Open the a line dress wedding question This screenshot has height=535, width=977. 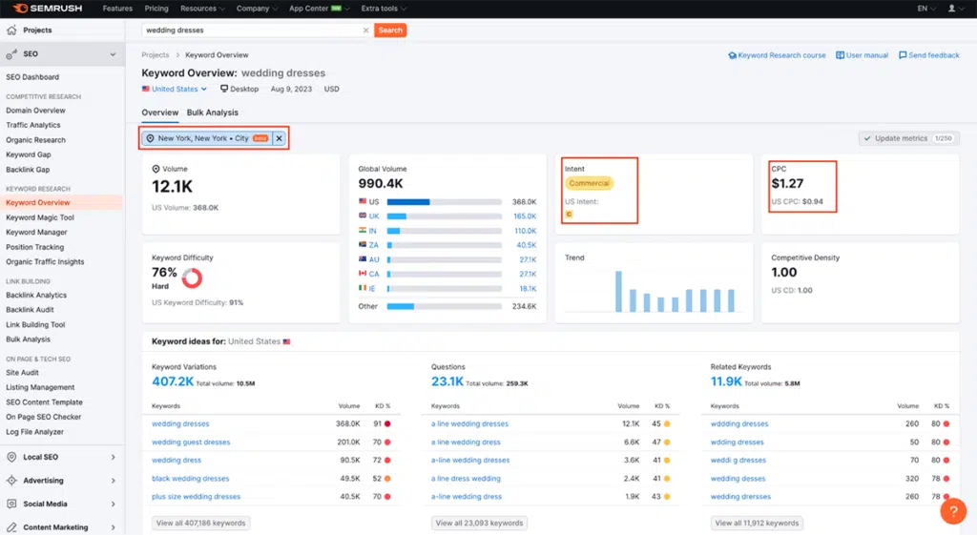click(x=466, y=479)
